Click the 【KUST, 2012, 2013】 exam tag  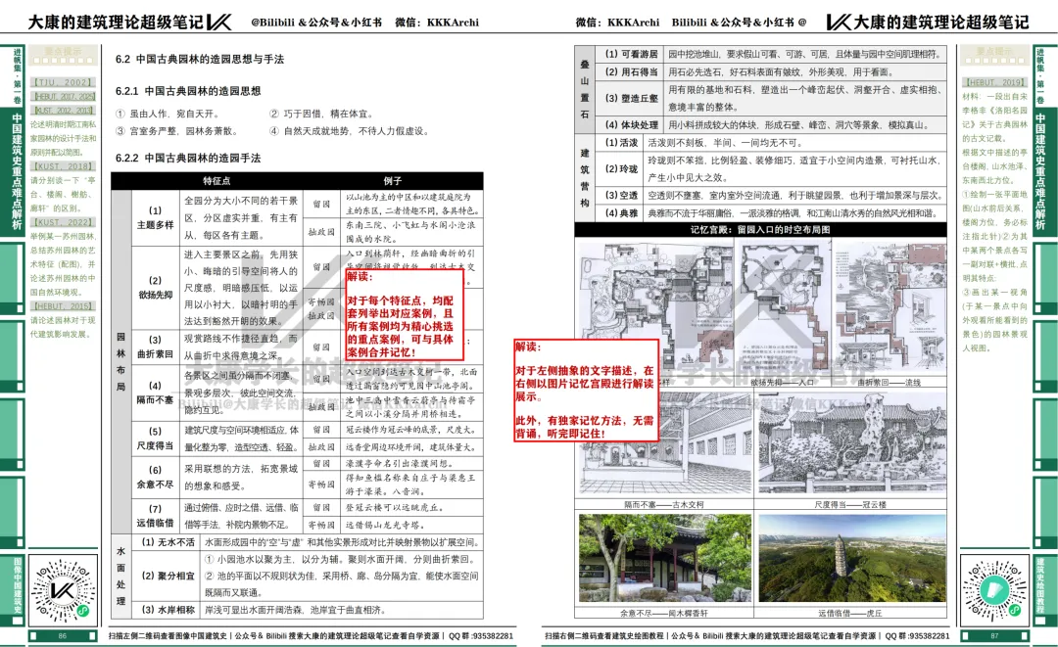[64, 110]
